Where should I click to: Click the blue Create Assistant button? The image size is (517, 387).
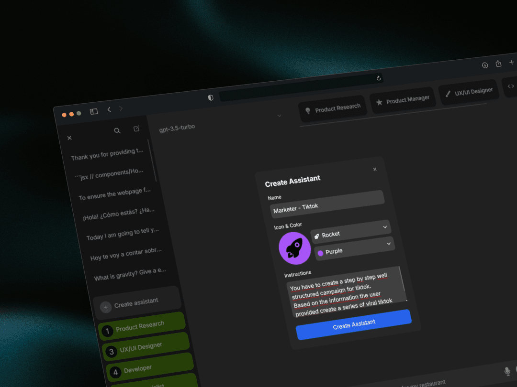pos(354,324)
